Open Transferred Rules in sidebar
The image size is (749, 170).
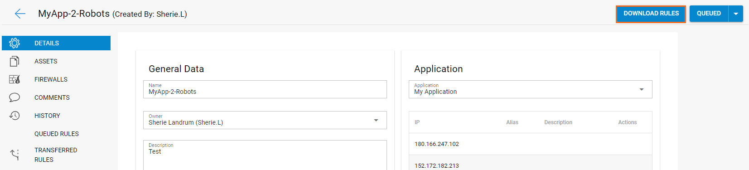(56, 155)
